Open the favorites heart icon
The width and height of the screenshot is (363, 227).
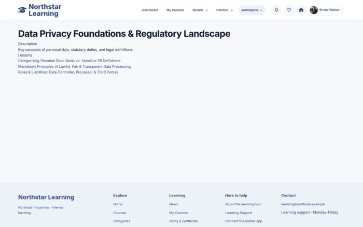coord(289,10)
